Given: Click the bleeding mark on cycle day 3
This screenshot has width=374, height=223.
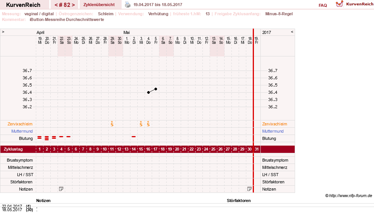Looking at the screenshot, I should (x=54, y=137).
